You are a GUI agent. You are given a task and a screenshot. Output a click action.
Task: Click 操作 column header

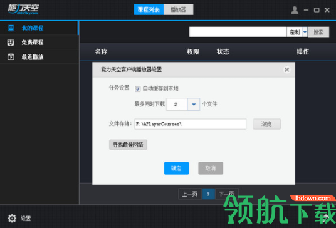(303, 51)
